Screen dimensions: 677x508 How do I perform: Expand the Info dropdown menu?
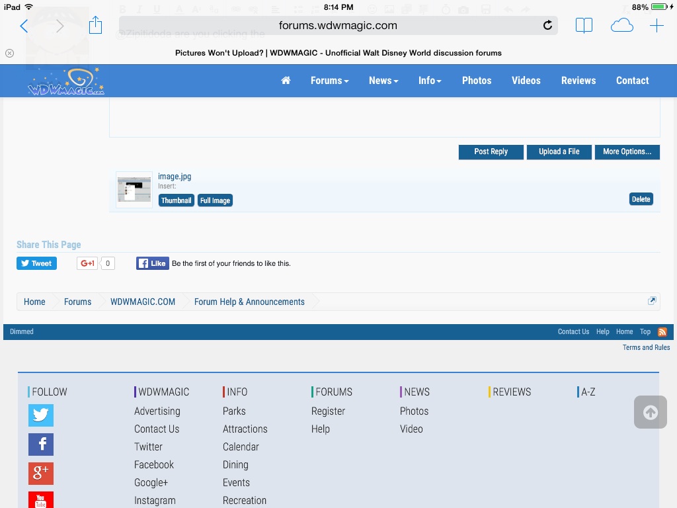(x=430, y=81)
